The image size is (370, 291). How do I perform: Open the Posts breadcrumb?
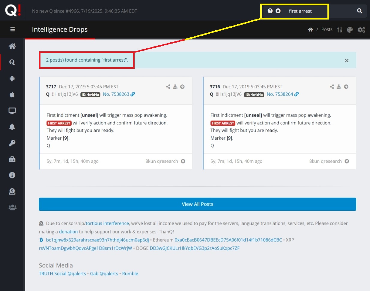(327, 29)
